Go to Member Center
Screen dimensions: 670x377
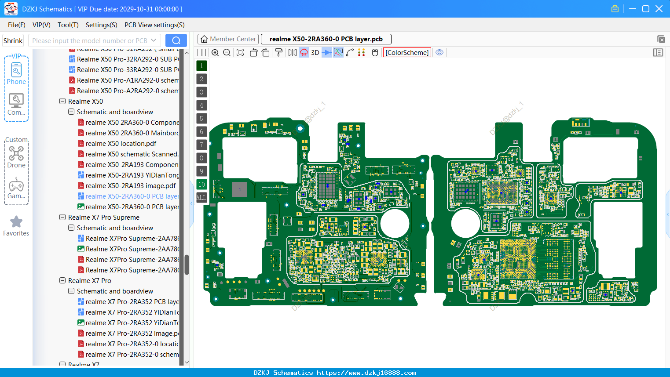228,39
